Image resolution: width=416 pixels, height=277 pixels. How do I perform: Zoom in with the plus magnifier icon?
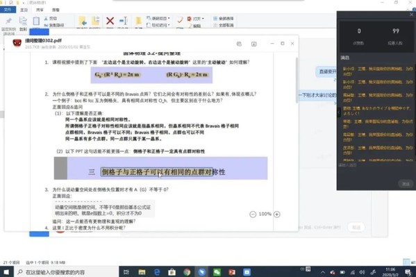[276, 215]
